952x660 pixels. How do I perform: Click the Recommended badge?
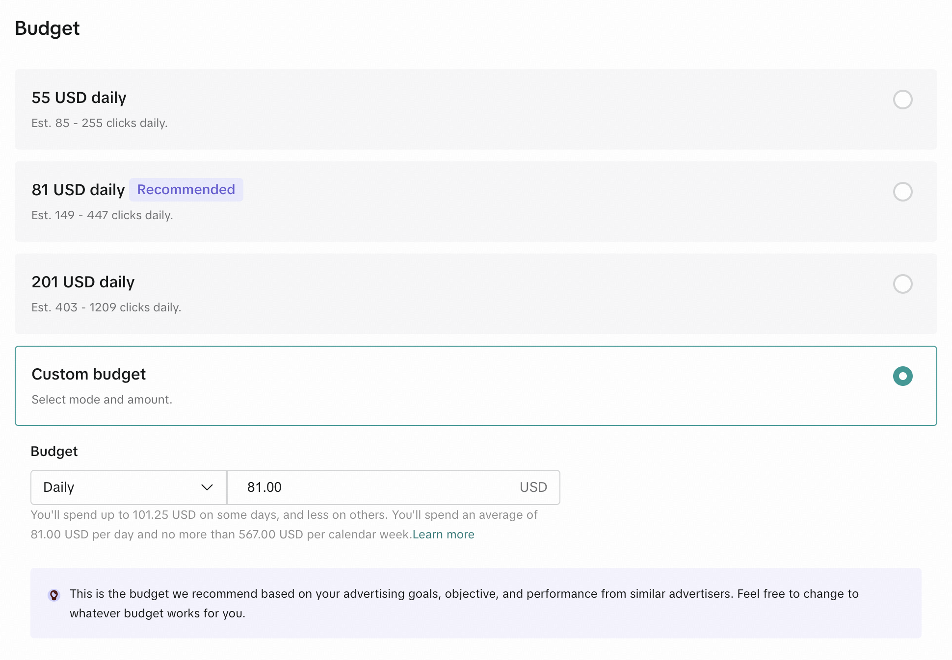coord(186,190)
